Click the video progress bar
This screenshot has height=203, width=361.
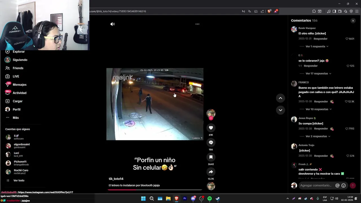coord(155,190)
